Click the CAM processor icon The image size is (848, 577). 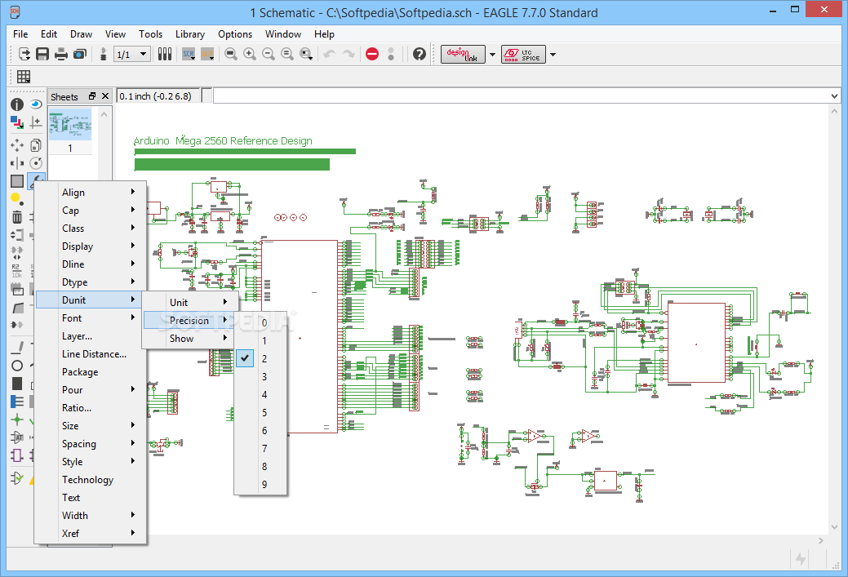point(80,54)
